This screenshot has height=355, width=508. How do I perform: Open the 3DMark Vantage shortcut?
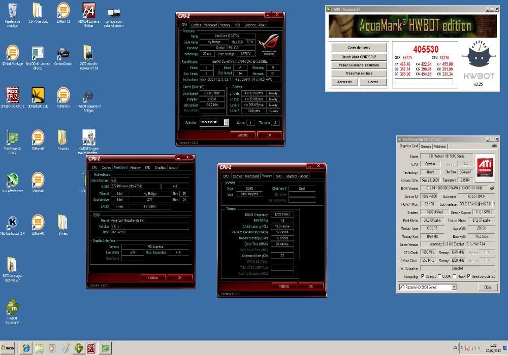(12, 55)
